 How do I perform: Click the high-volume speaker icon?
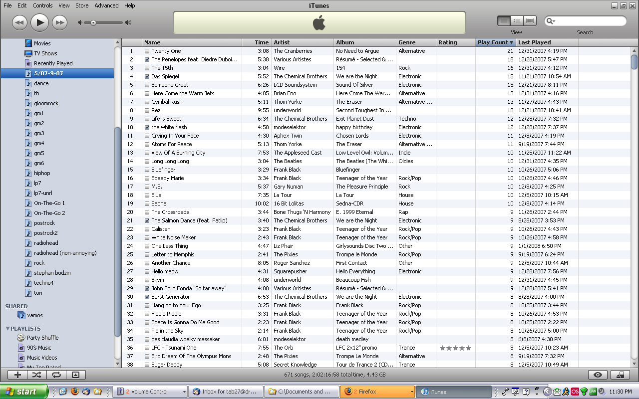click(128, 22)
